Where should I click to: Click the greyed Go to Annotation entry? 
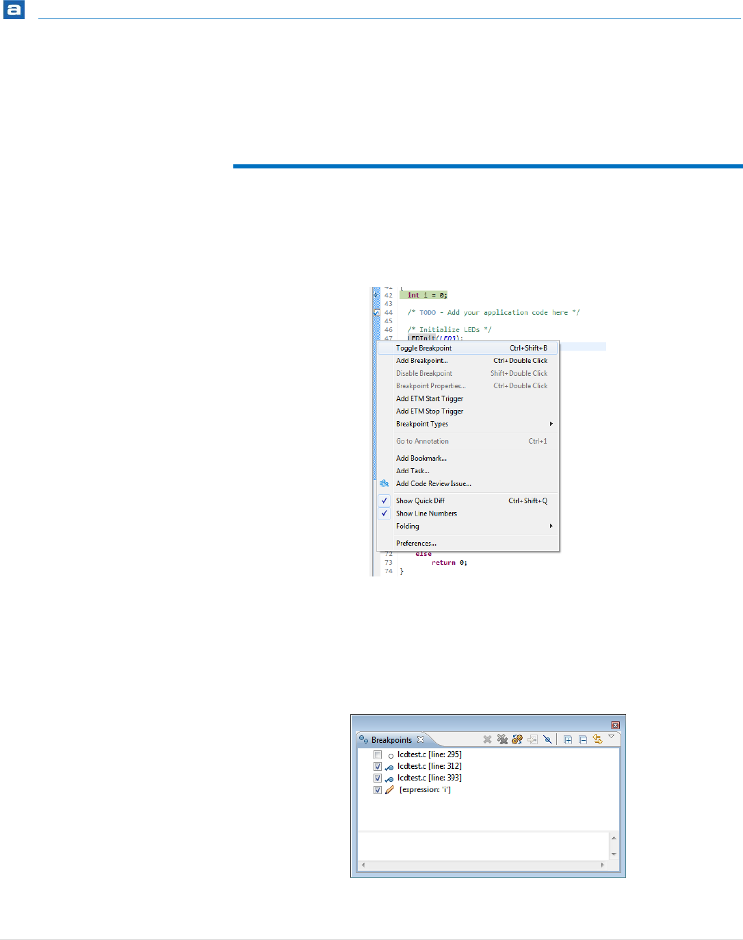[468, 442]
